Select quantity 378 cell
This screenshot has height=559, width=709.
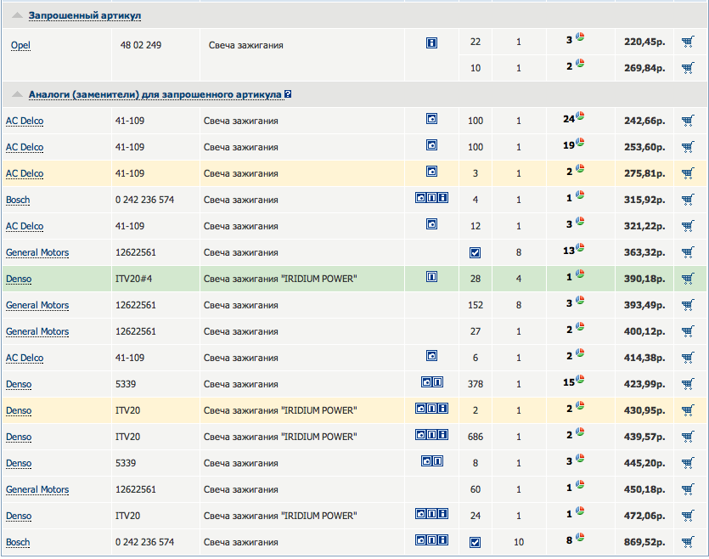coord(475,384)
